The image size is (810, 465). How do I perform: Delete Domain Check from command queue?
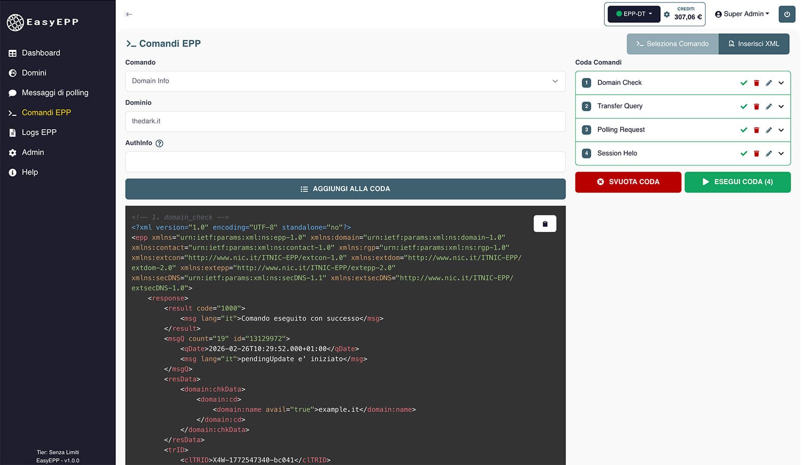point(756,83)
